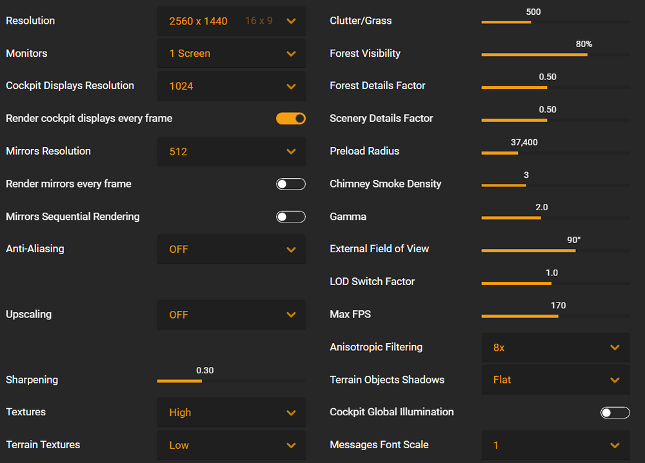
Task: Change Terrain Textures from Low
Action: click(231, 445)
